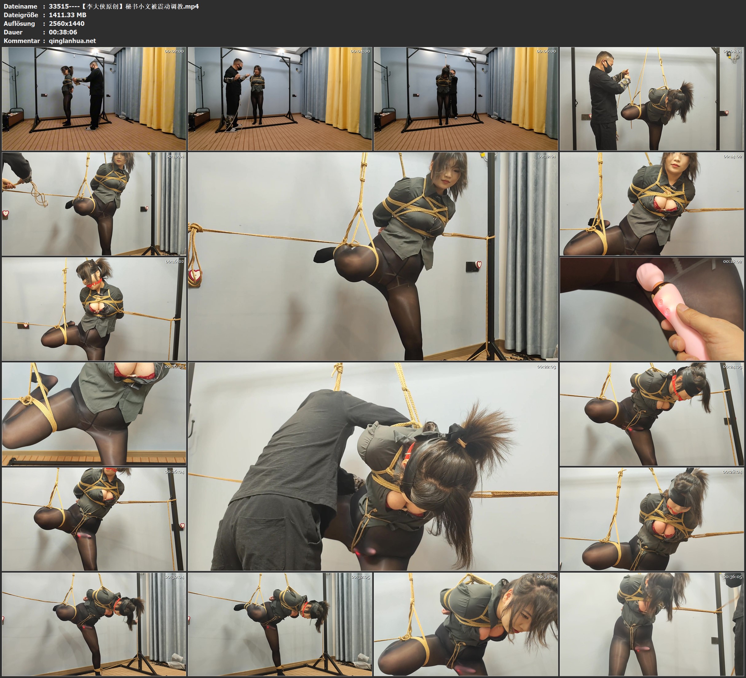Click the thumbnail marked 00:20:03

(x=94, y=414)
